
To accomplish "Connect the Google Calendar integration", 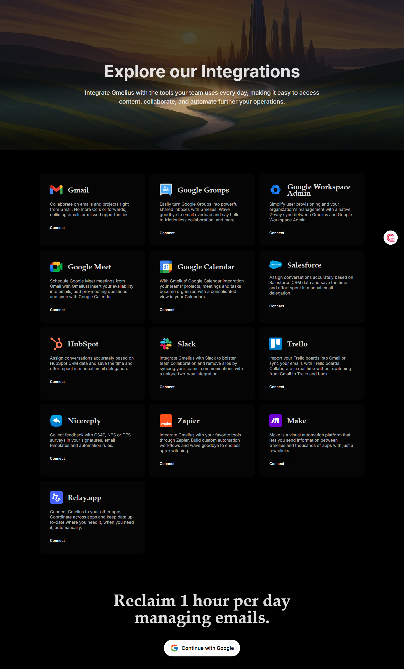I will pyautogui.click(x=167, y=309).
